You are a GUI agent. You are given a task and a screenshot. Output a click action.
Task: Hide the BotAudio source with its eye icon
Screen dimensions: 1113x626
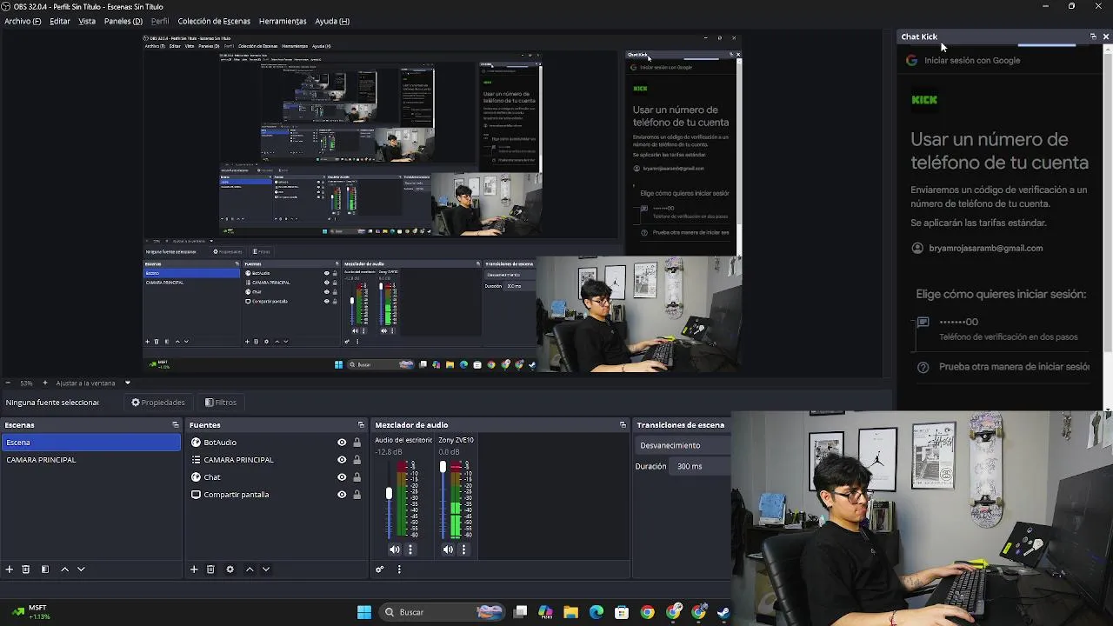pyautogui.click(x=342, y=443)
